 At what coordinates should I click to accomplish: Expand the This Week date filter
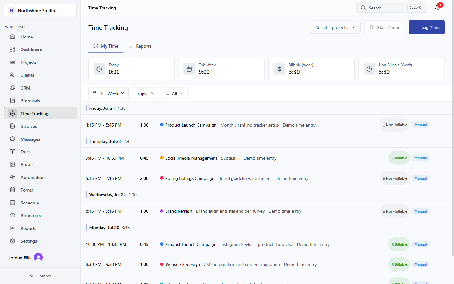[x=108, y=93]
